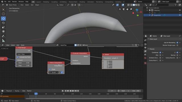Select the Select Box tool in the viewport

tap(3, 10)
